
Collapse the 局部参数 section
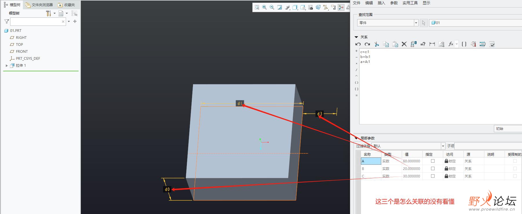coord(356,138)
